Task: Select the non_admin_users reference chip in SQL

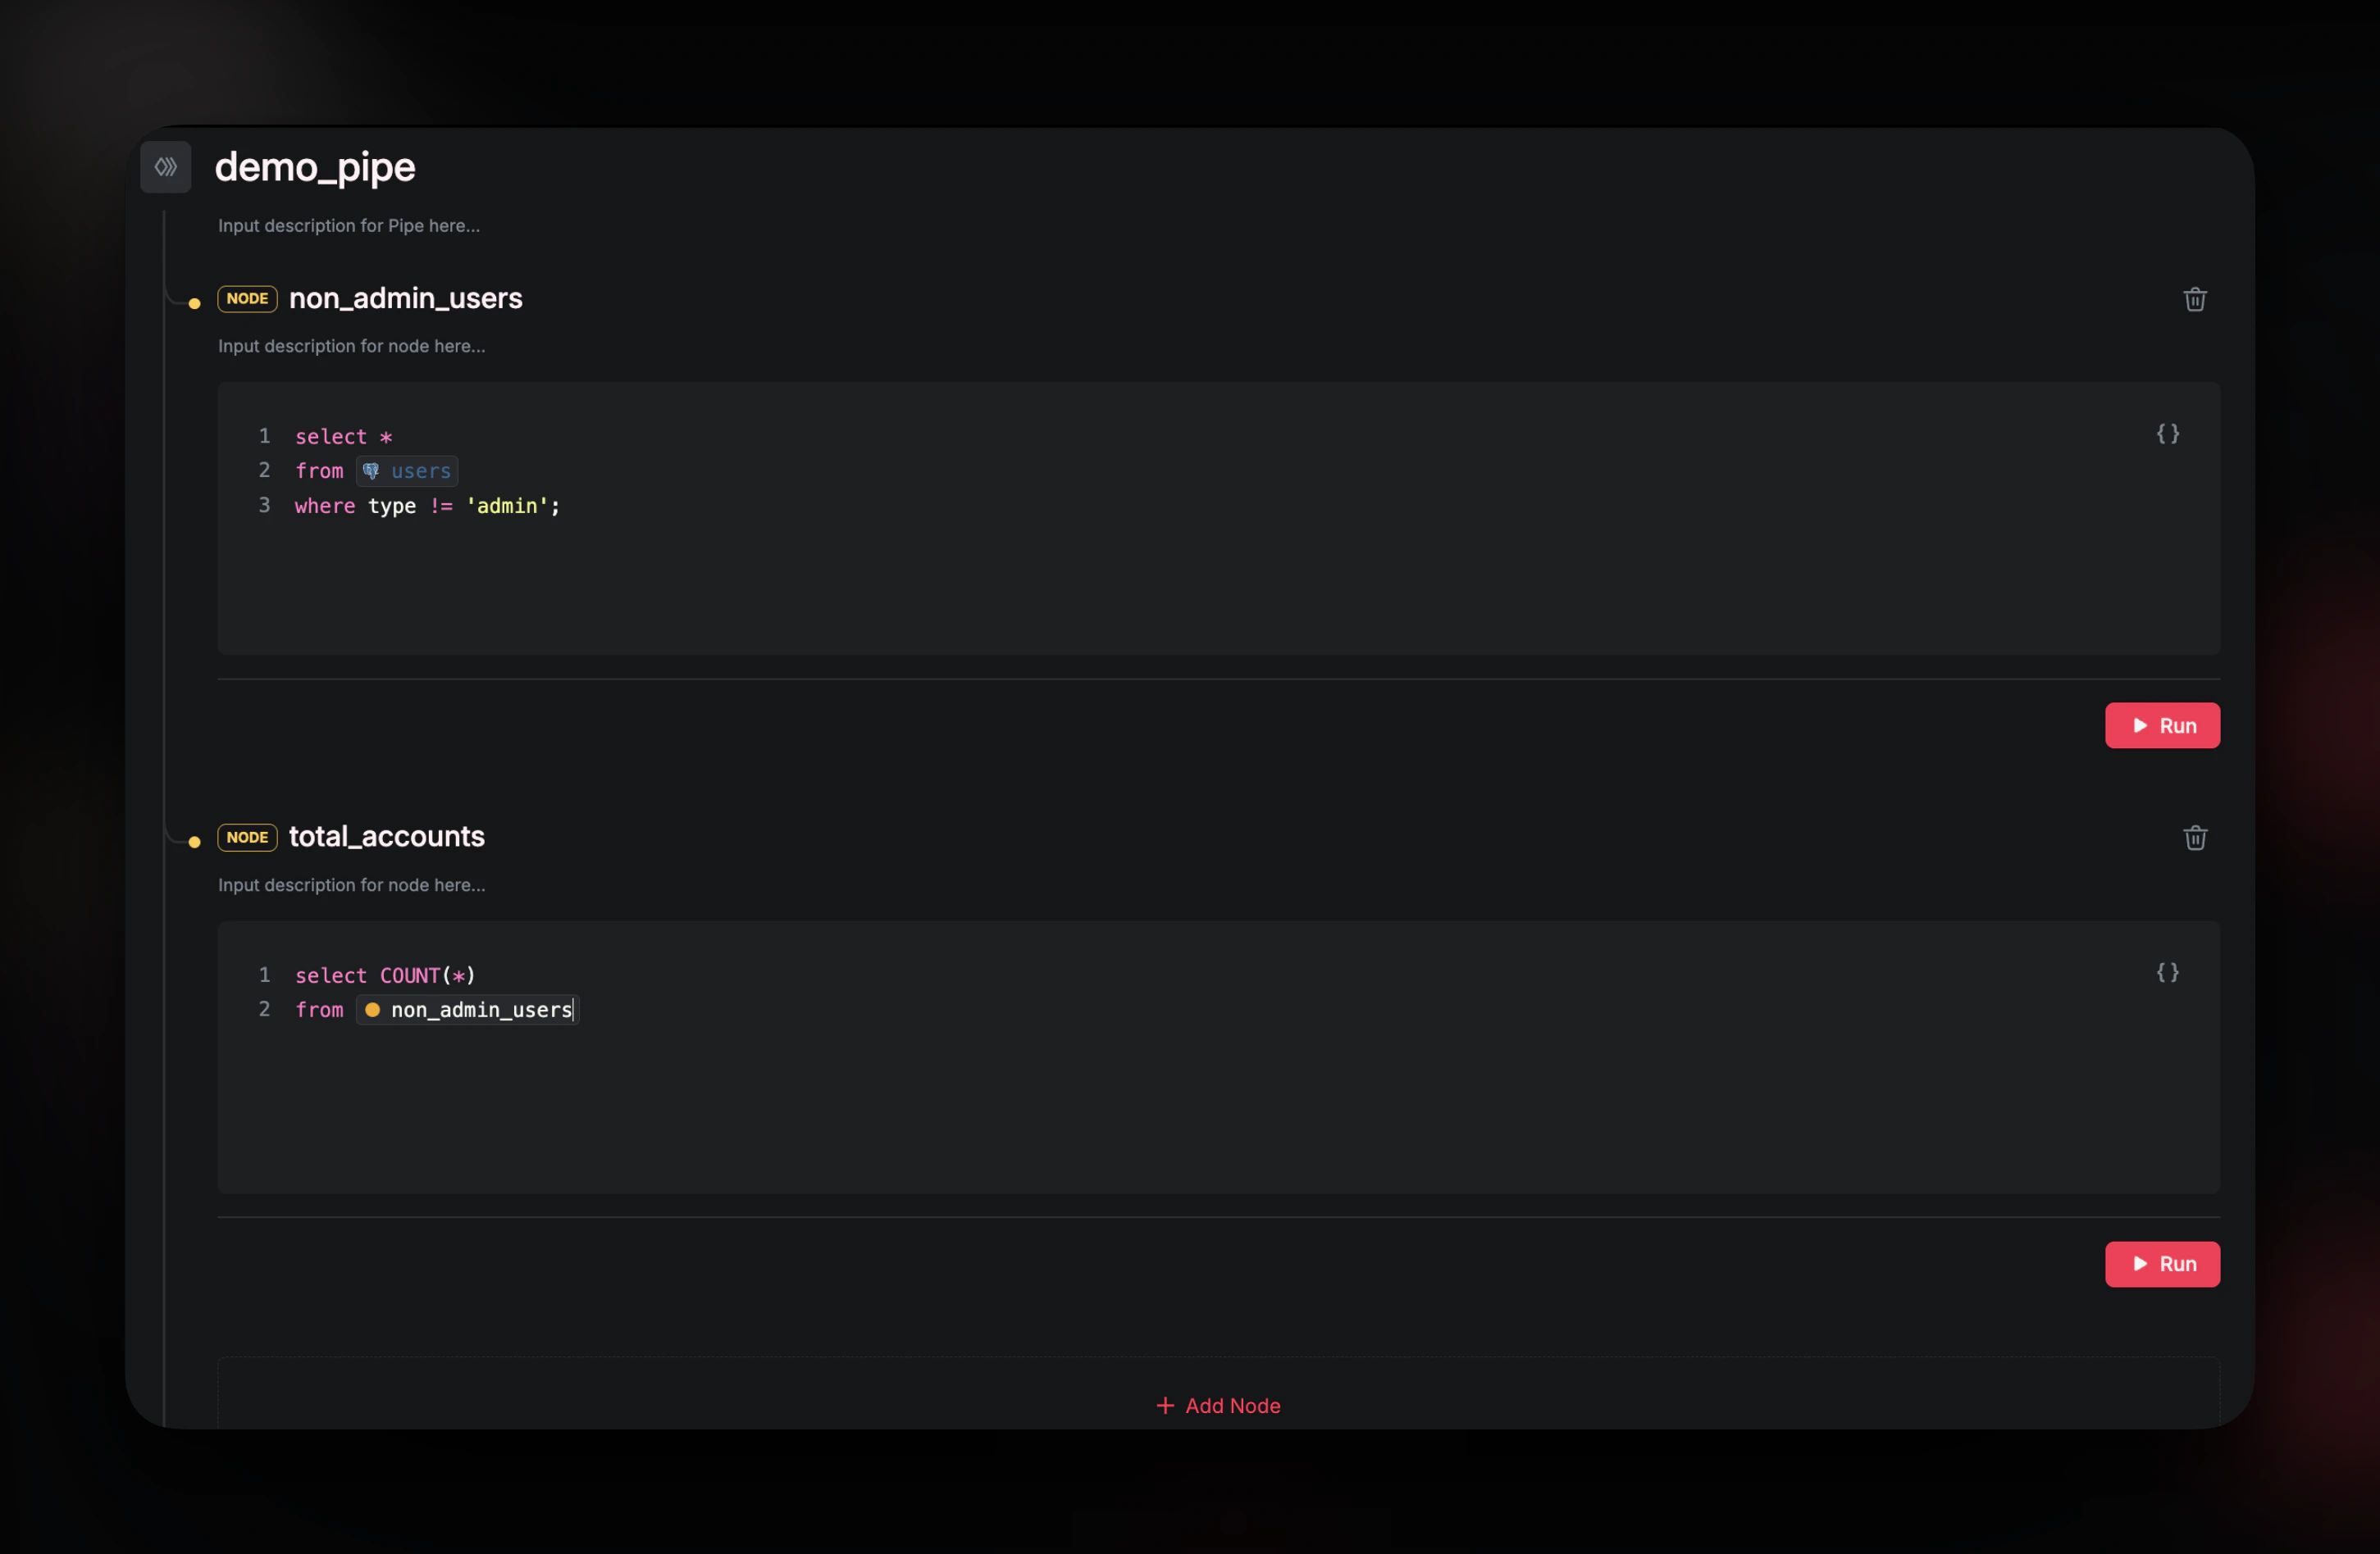Action: tap(467, 1011)
